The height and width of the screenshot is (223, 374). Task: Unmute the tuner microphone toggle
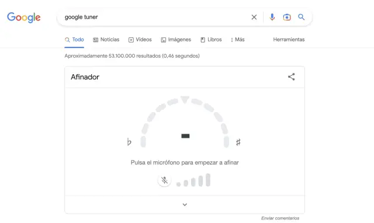tap(164, 180)
